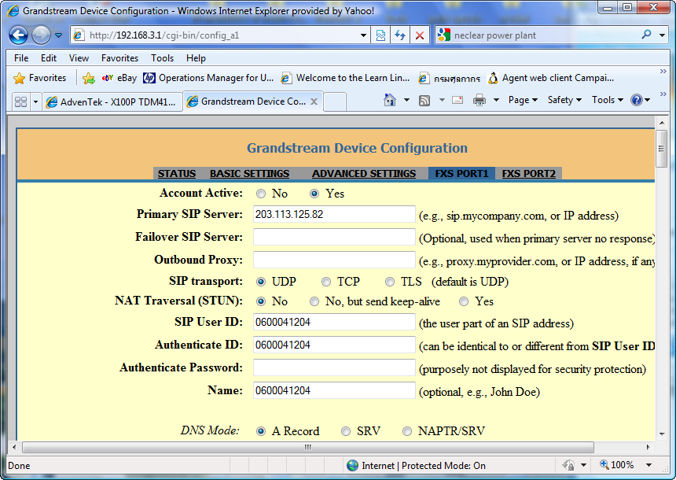Image resolution: width=676 pixels, height=480 pixels.
Task: Open the Home button dropdown arrow
Action: pos(406,100)
